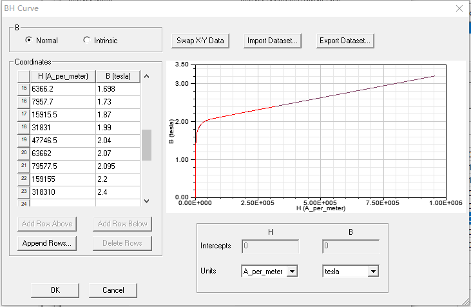Select row 15 header in table

tap(24, 88)
